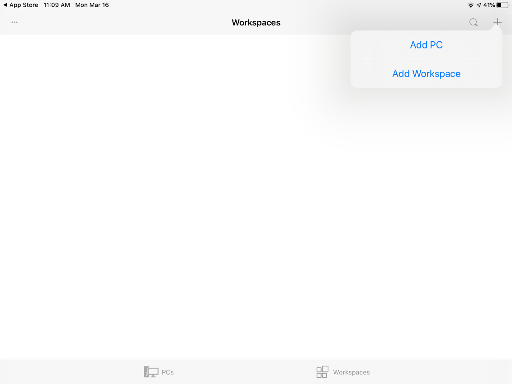Tap the Mon Mar 16 date

click(92, 5)
